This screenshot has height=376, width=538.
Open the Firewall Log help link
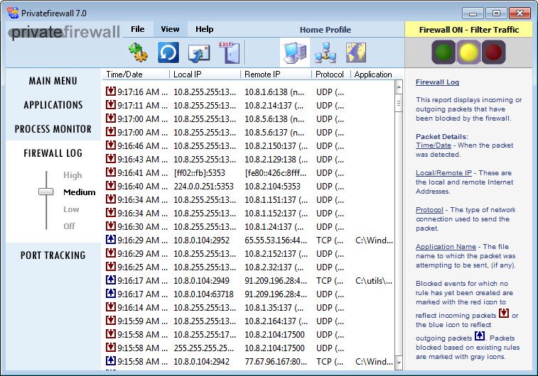click(x=437, y=82)
